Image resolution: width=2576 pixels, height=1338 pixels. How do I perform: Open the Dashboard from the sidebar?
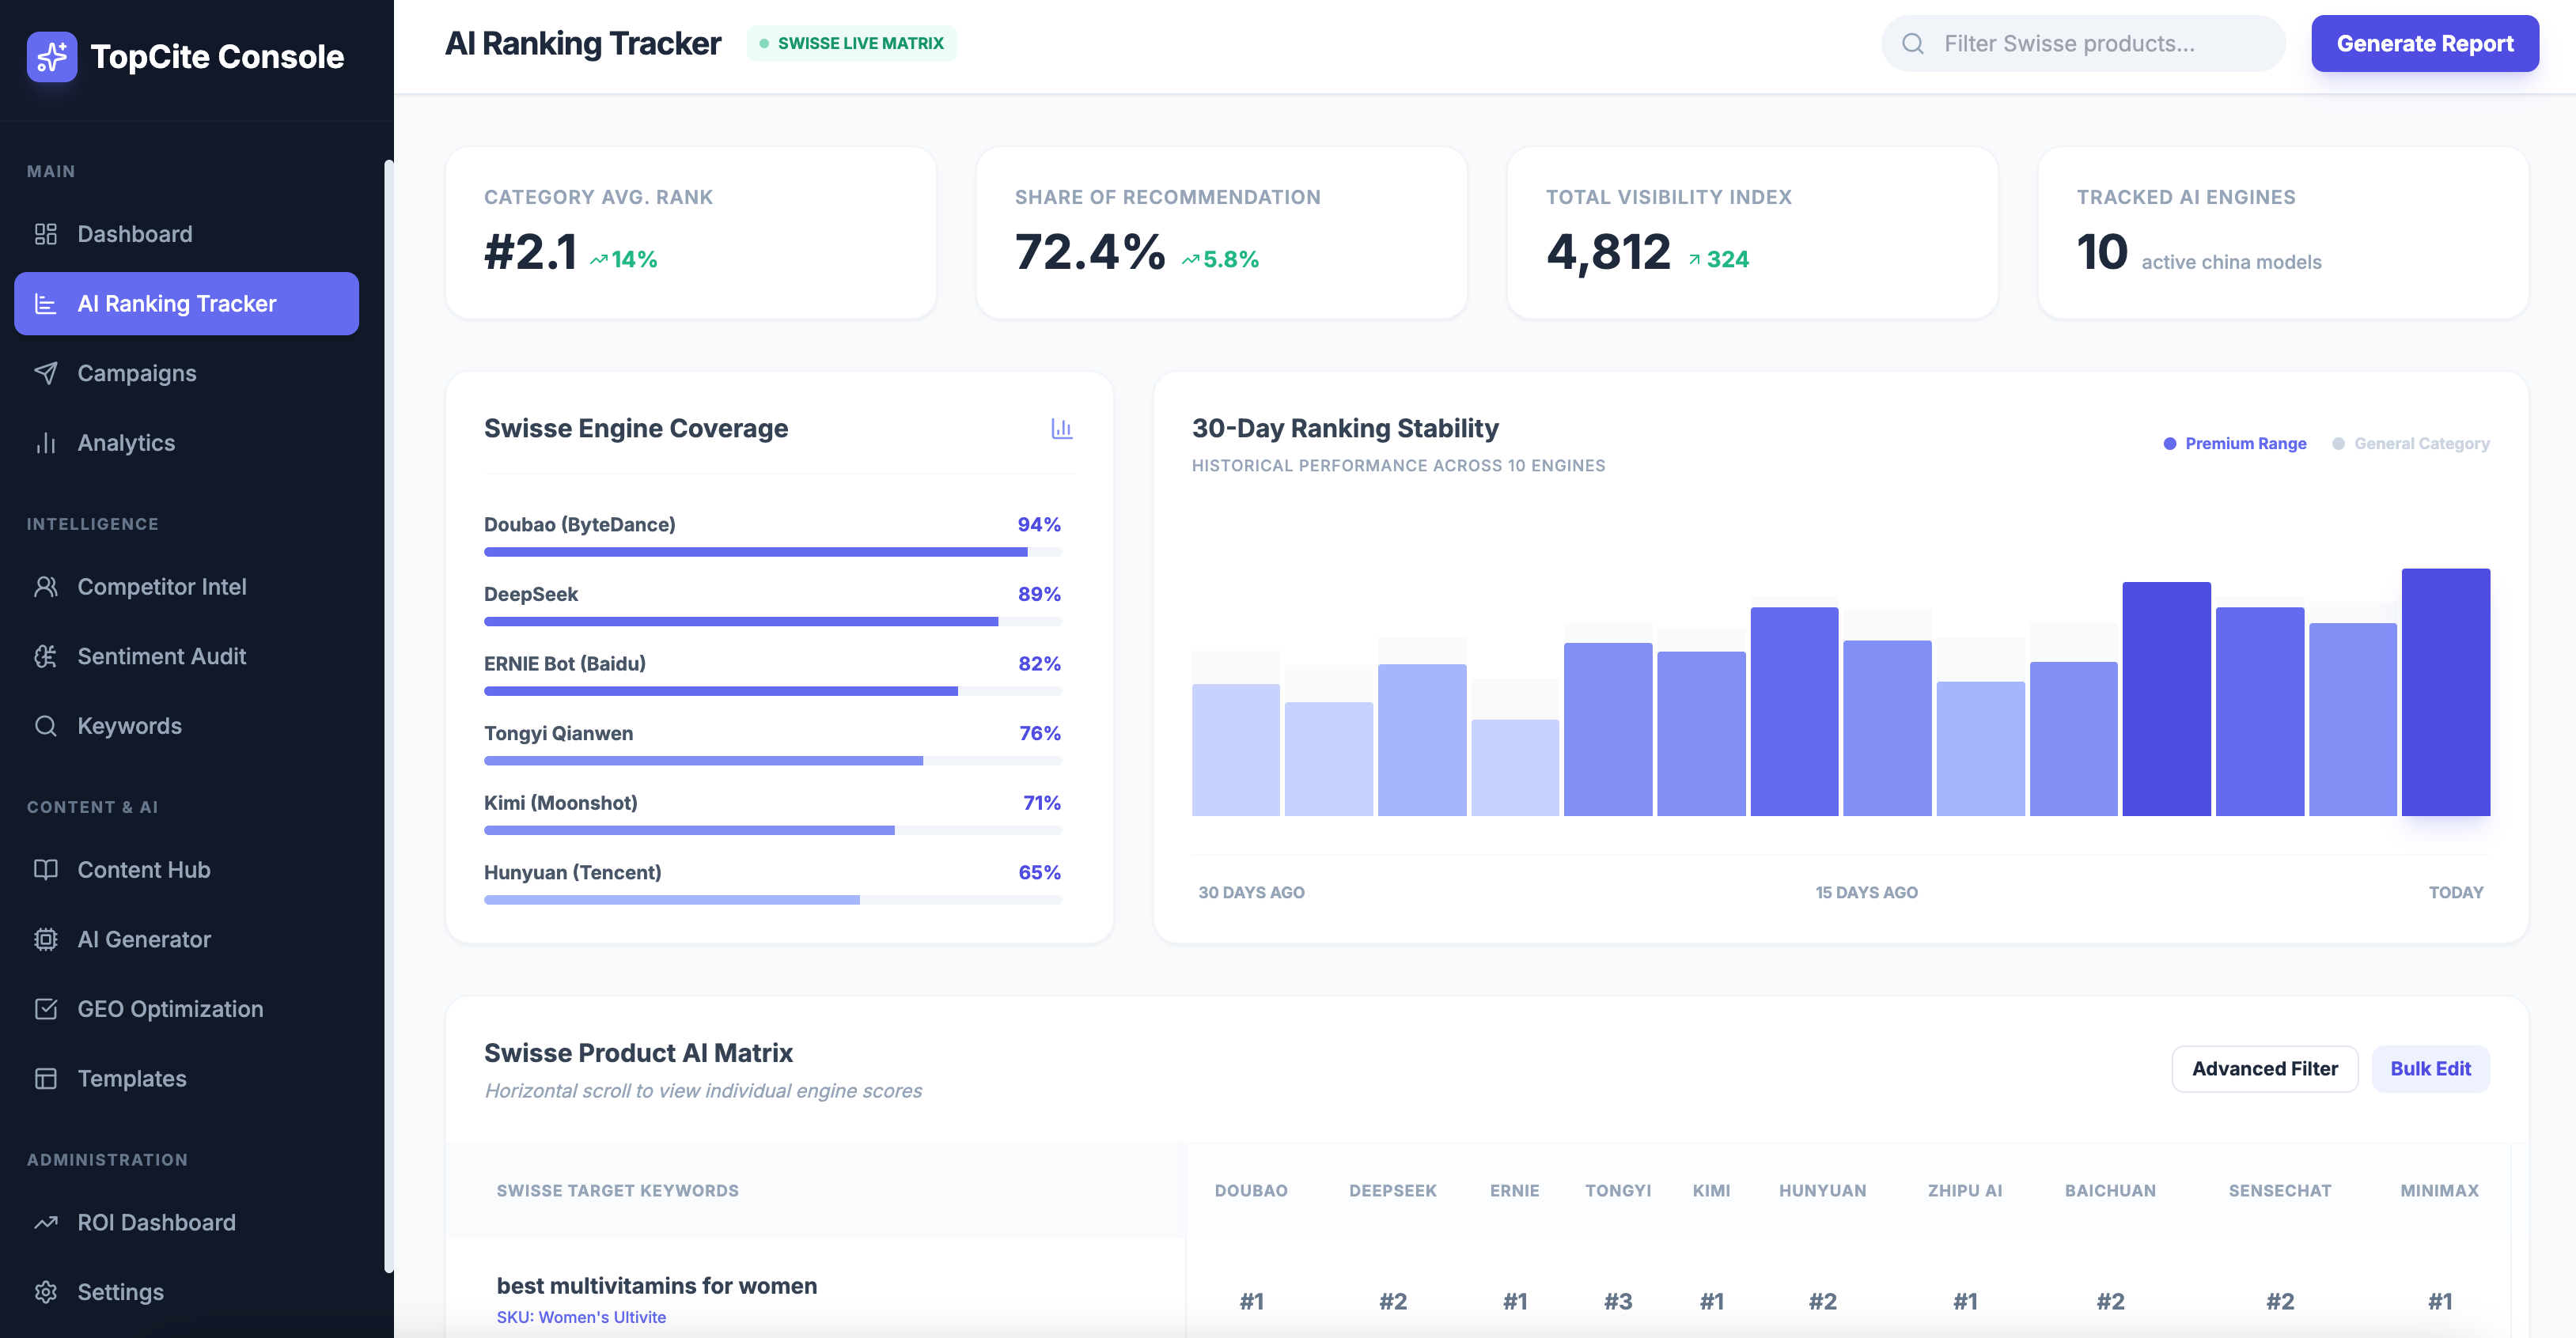point(134,234)
